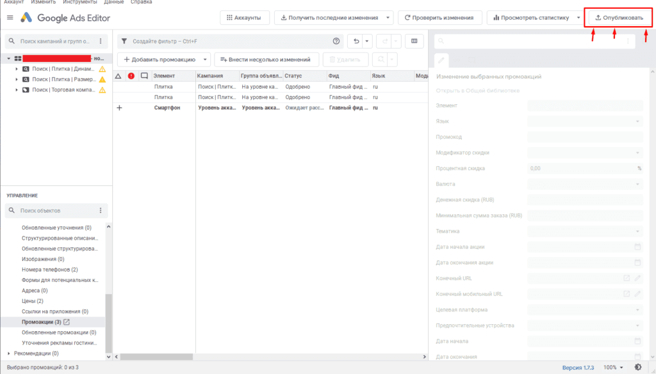Screen dimensions: 656x374
Task: Click the filter funnel icon
Action: pyautogui.click(x=124, y=42)
